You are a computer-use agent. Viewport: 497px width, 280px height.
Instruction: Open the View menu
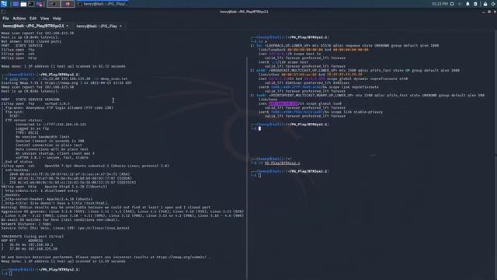(45, 19)
